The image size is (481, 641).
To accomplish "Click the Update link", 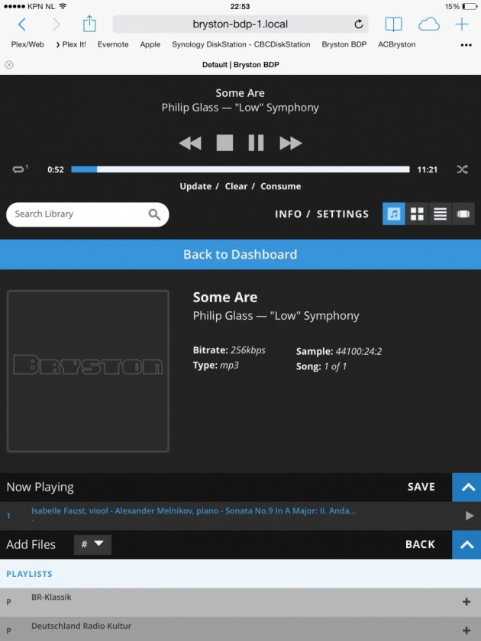I will (x=195, y=186).
